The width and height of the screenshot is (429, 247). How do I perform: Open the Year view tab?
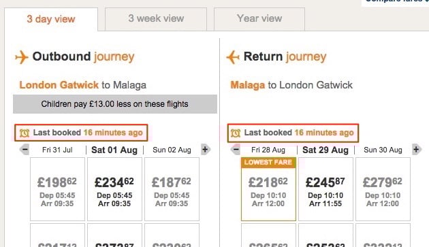(x=259, y=19)
